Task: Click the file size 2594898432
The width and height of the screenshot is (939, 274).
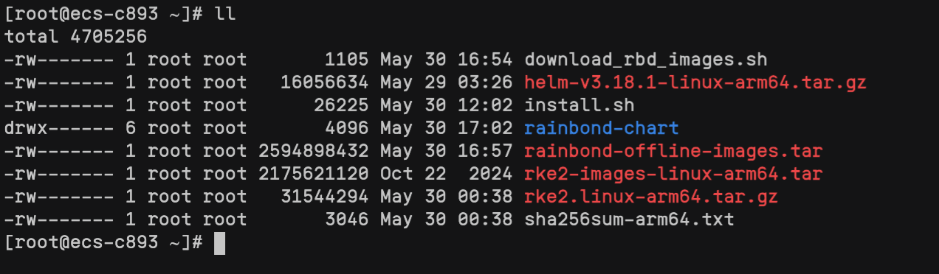Action: (x=314, y=151)
